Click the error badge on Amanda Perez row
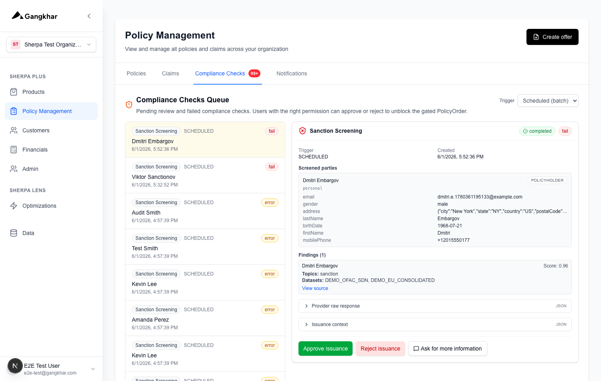Image resolution: width=601 pixels, height=381 pixels. click(x=270, y=310)
